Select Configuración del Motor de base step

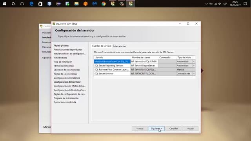point(69,86)
